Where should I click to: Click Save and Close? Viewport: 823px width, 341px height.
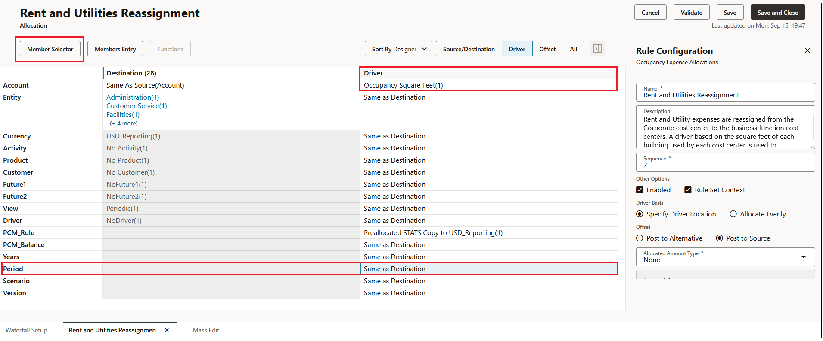tap(777, 13)
